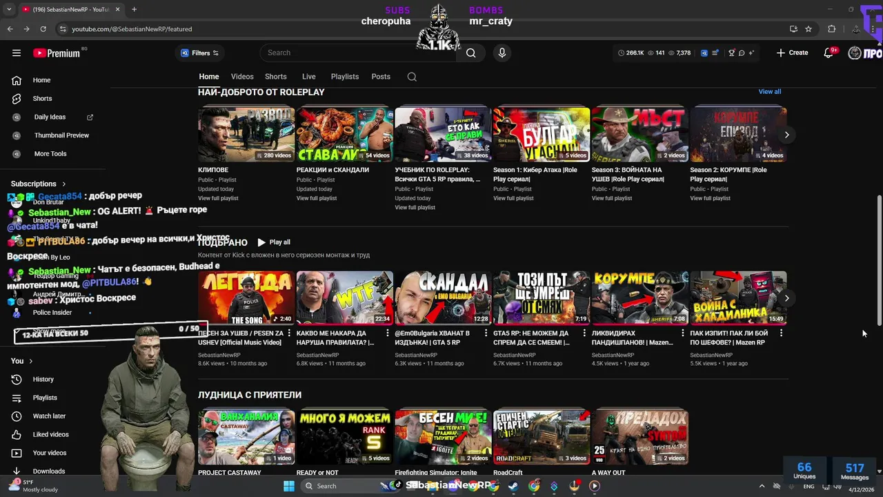The image size is (883, 497).
Task: Click the list icon in extension bar
Action: [x=715, y=52]
